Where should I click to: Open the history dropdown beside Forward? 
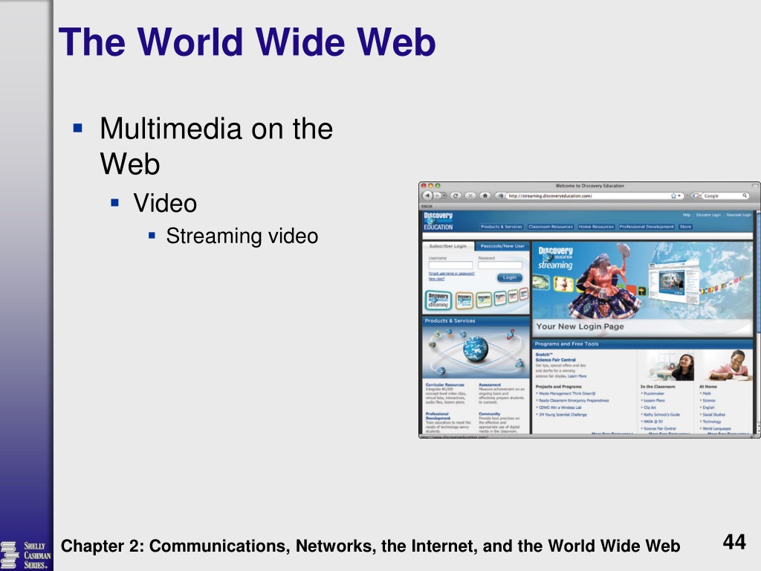(444, 196)
